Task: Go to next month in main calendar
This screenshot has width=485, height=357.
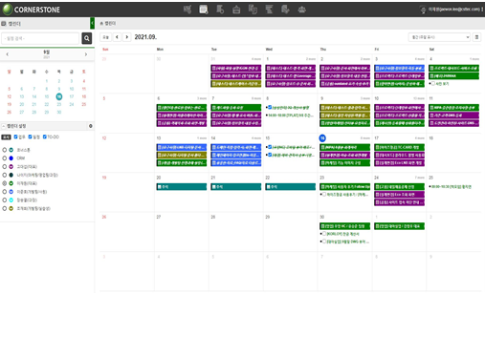Action: [x=127, y=37]
